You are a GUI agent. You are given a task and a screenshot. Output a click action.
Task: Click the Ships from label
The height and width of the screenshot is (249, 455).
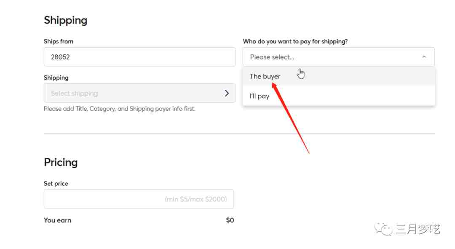[59, 41]
